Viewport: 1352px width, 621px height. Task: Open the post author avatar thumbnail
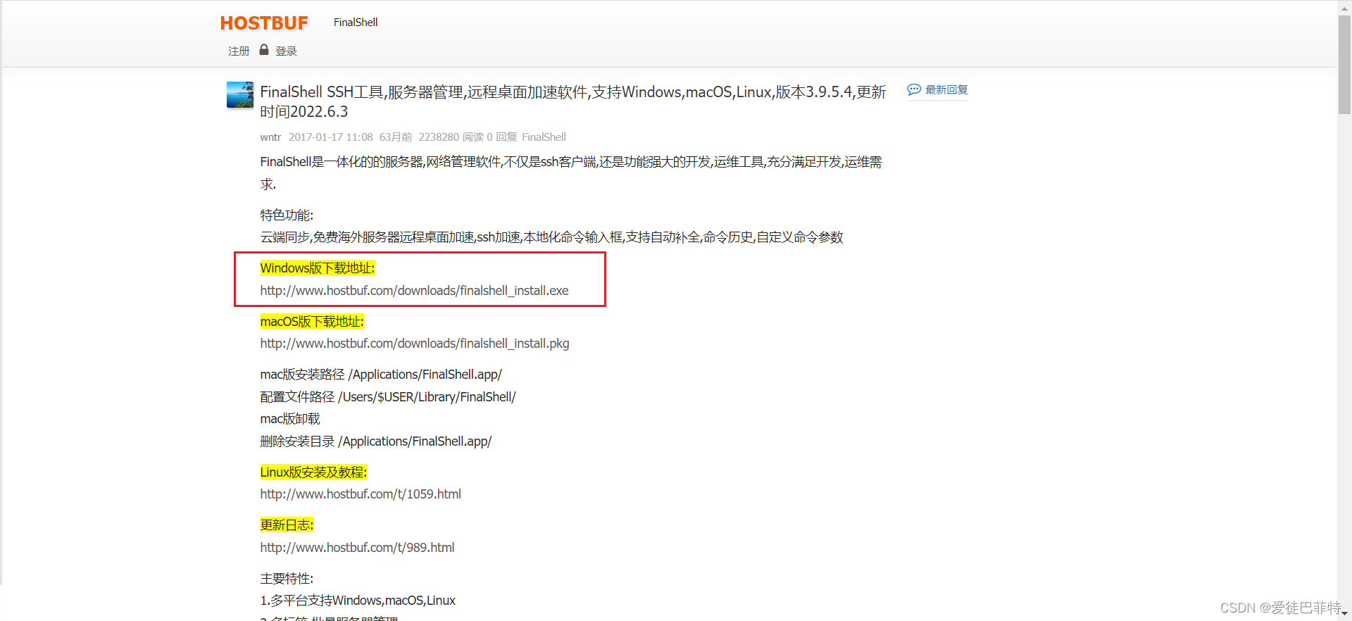point(240,95)
